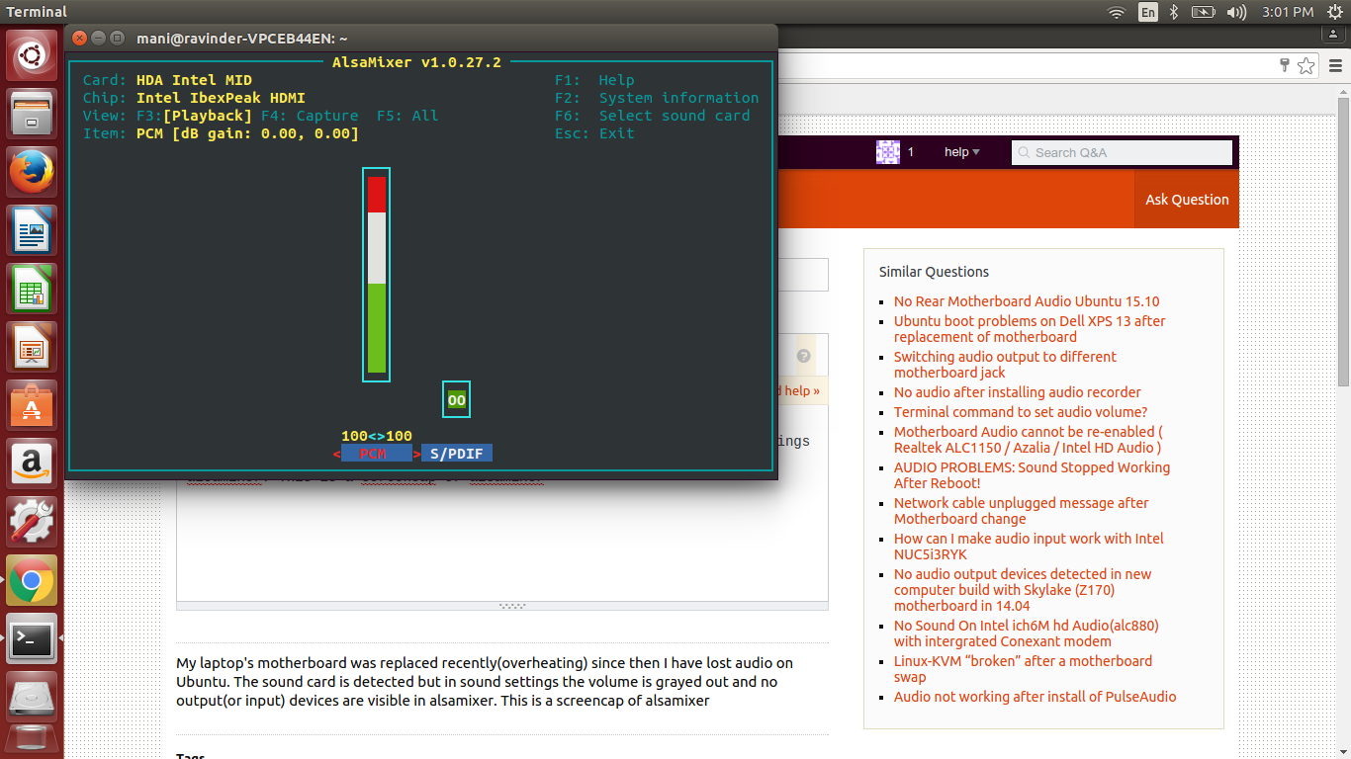This screenshot has height=759, width=1351.
Task: Open 'Terminal command to set audio volume?' link
Action: click(1021, 412)
